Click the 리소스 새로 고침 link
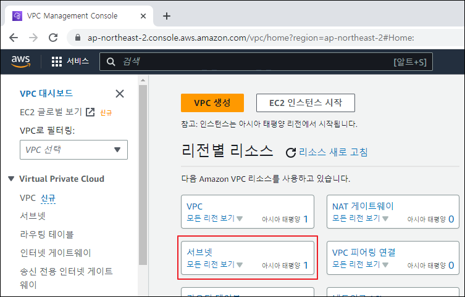Viewport: 465px width, 297px height. click(333, 152)
